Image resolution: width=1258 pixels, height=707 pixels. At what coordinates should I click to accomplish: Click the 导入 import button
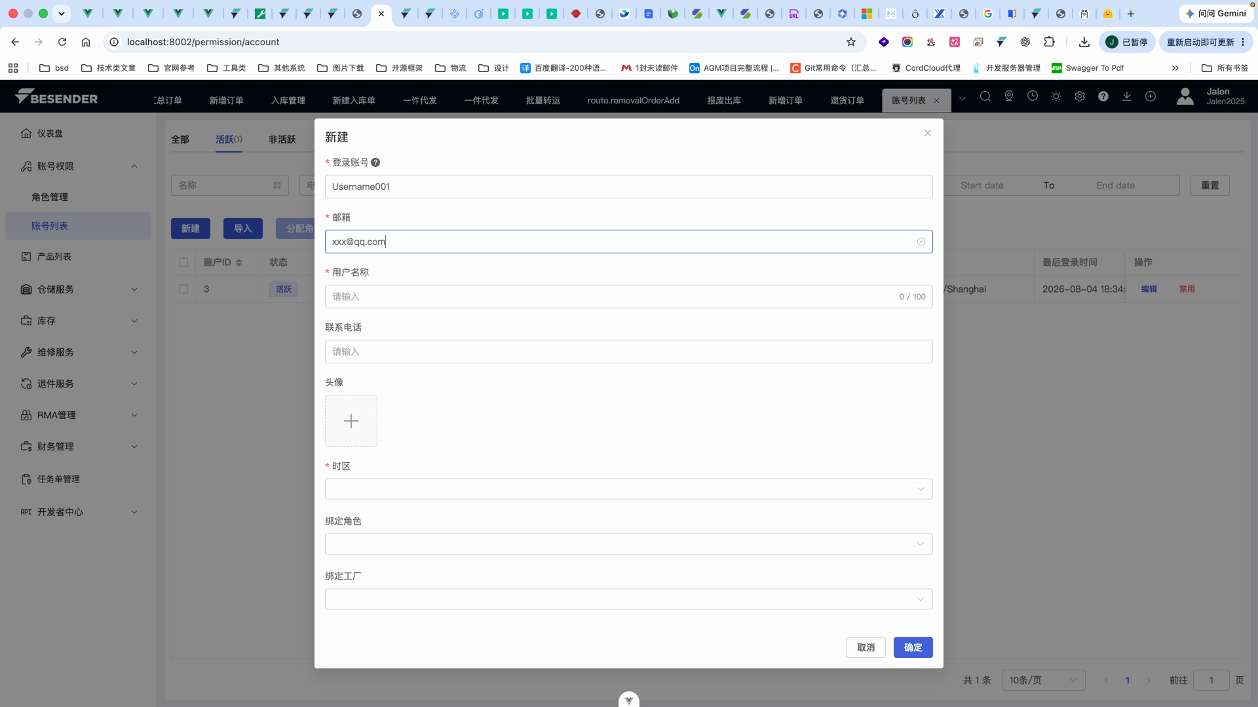pyautogui.click(x=243, y=228)
